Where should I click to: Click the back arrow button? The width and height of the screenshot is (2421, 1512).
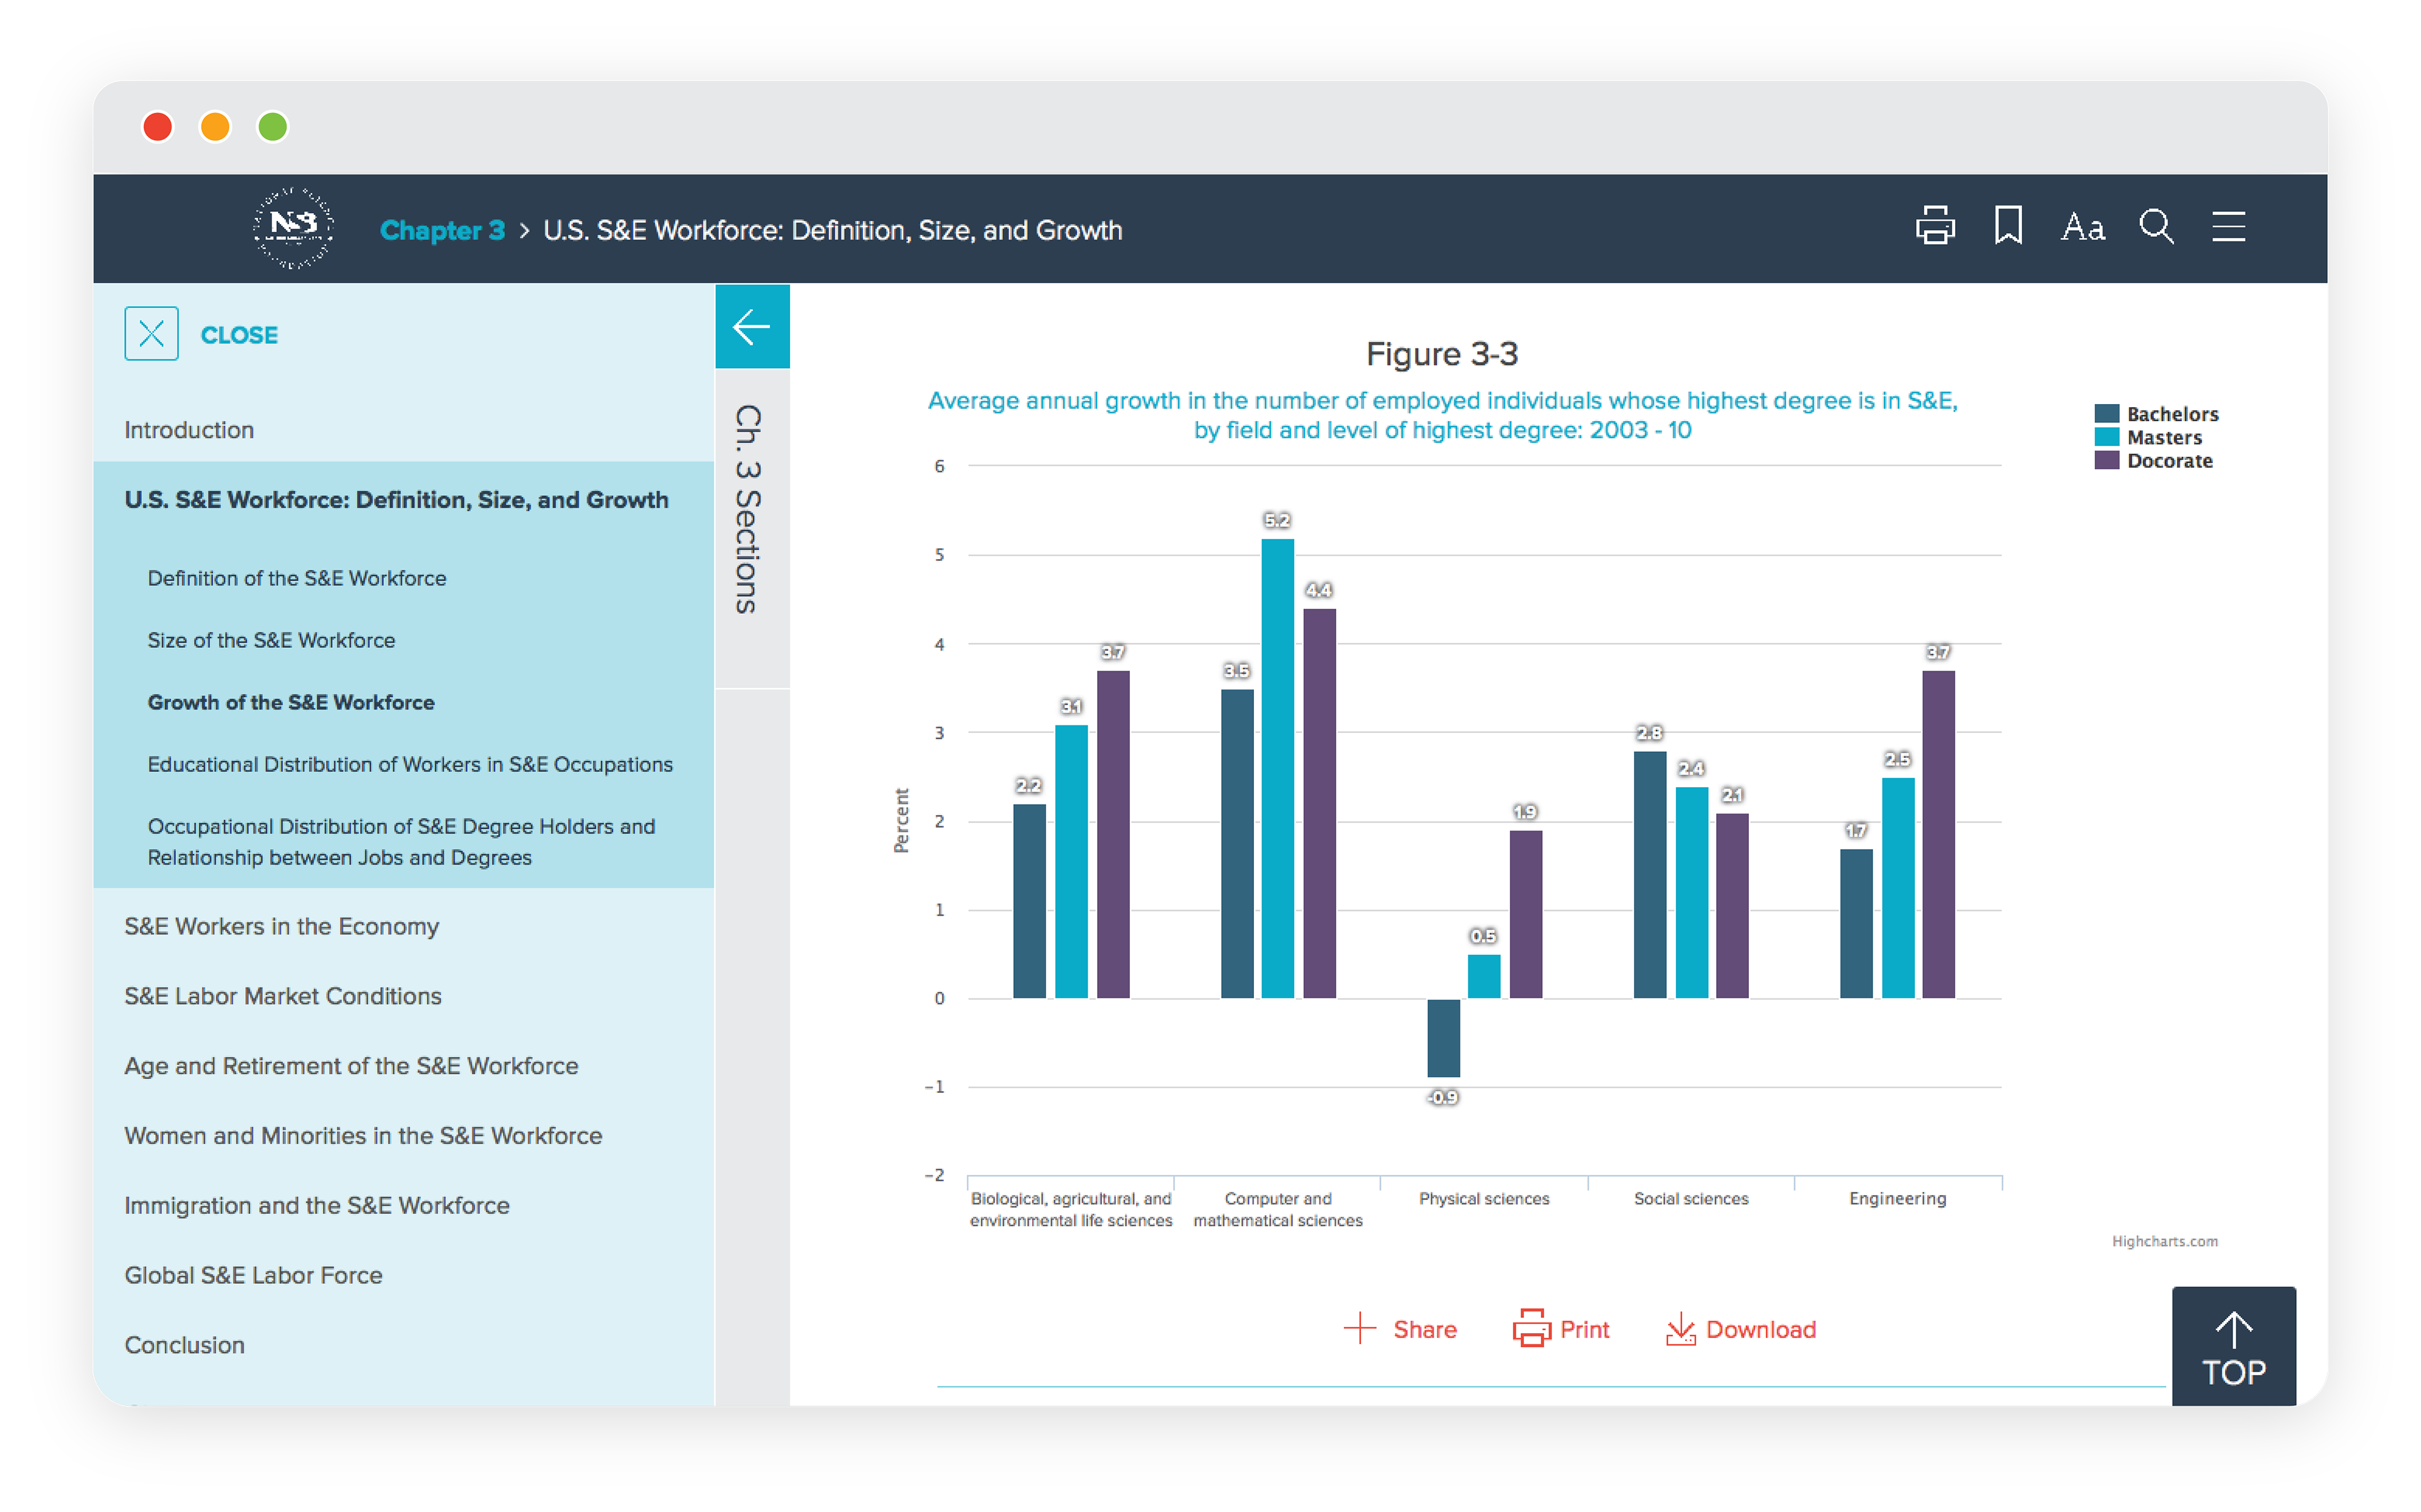click(x=752, y=327)
